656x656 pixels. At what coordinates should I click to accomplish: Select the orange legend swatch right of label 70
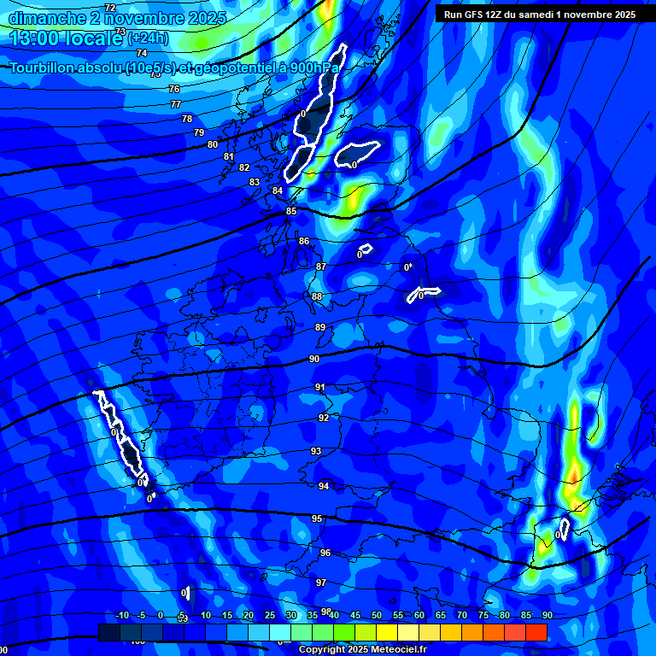(471, 632)
